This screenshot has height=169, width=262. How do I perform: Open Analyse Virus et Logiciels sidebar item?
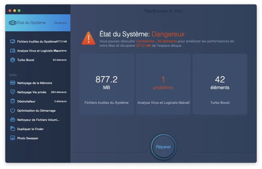point(38,51)
